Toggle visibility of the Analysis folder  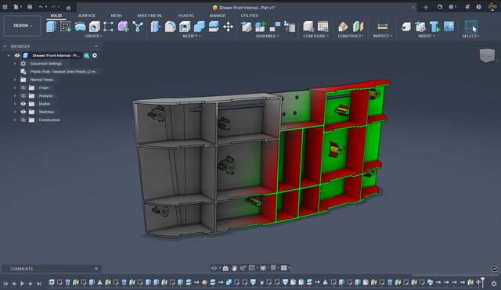tap(23, 95)
